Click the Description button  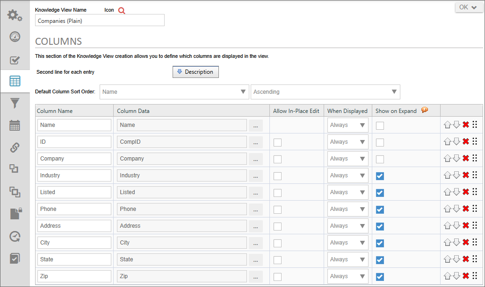[195, 72]
